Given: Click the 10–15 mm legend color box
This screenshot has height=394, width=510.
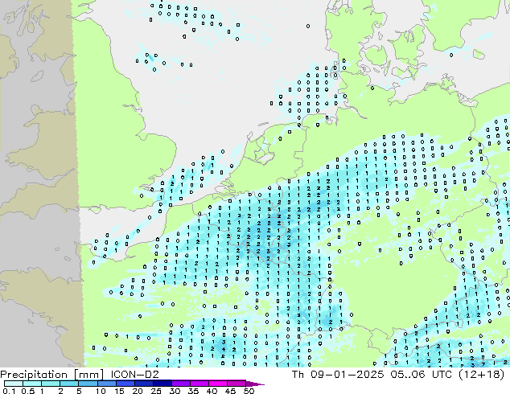Looking at the screenshot, I should pyautogui.click(x=106, y=384).
